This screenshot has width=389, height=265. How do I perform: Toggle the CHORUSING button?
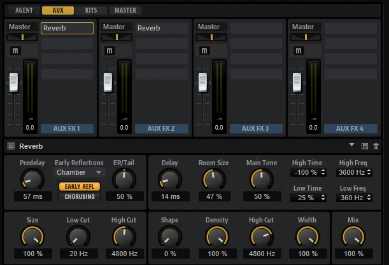(80, 196)
